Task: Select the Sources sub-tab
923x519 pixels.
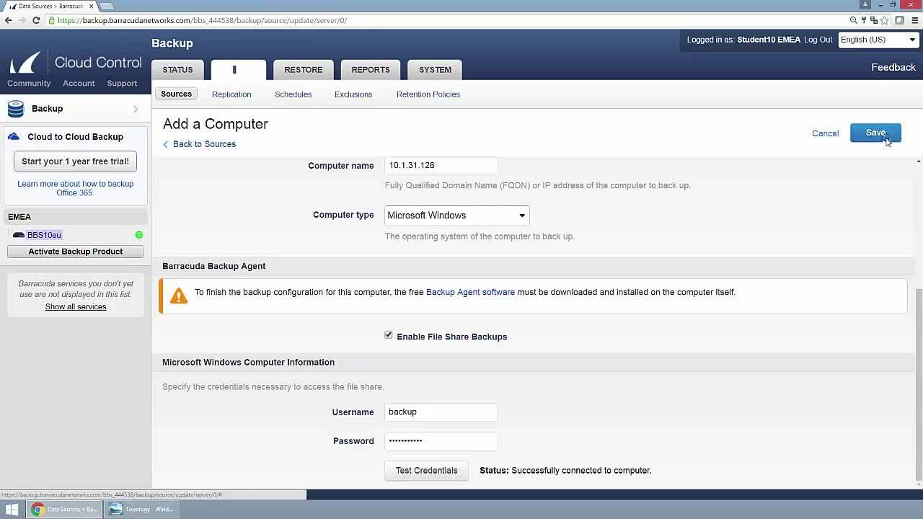Action: tap(176, 94)
